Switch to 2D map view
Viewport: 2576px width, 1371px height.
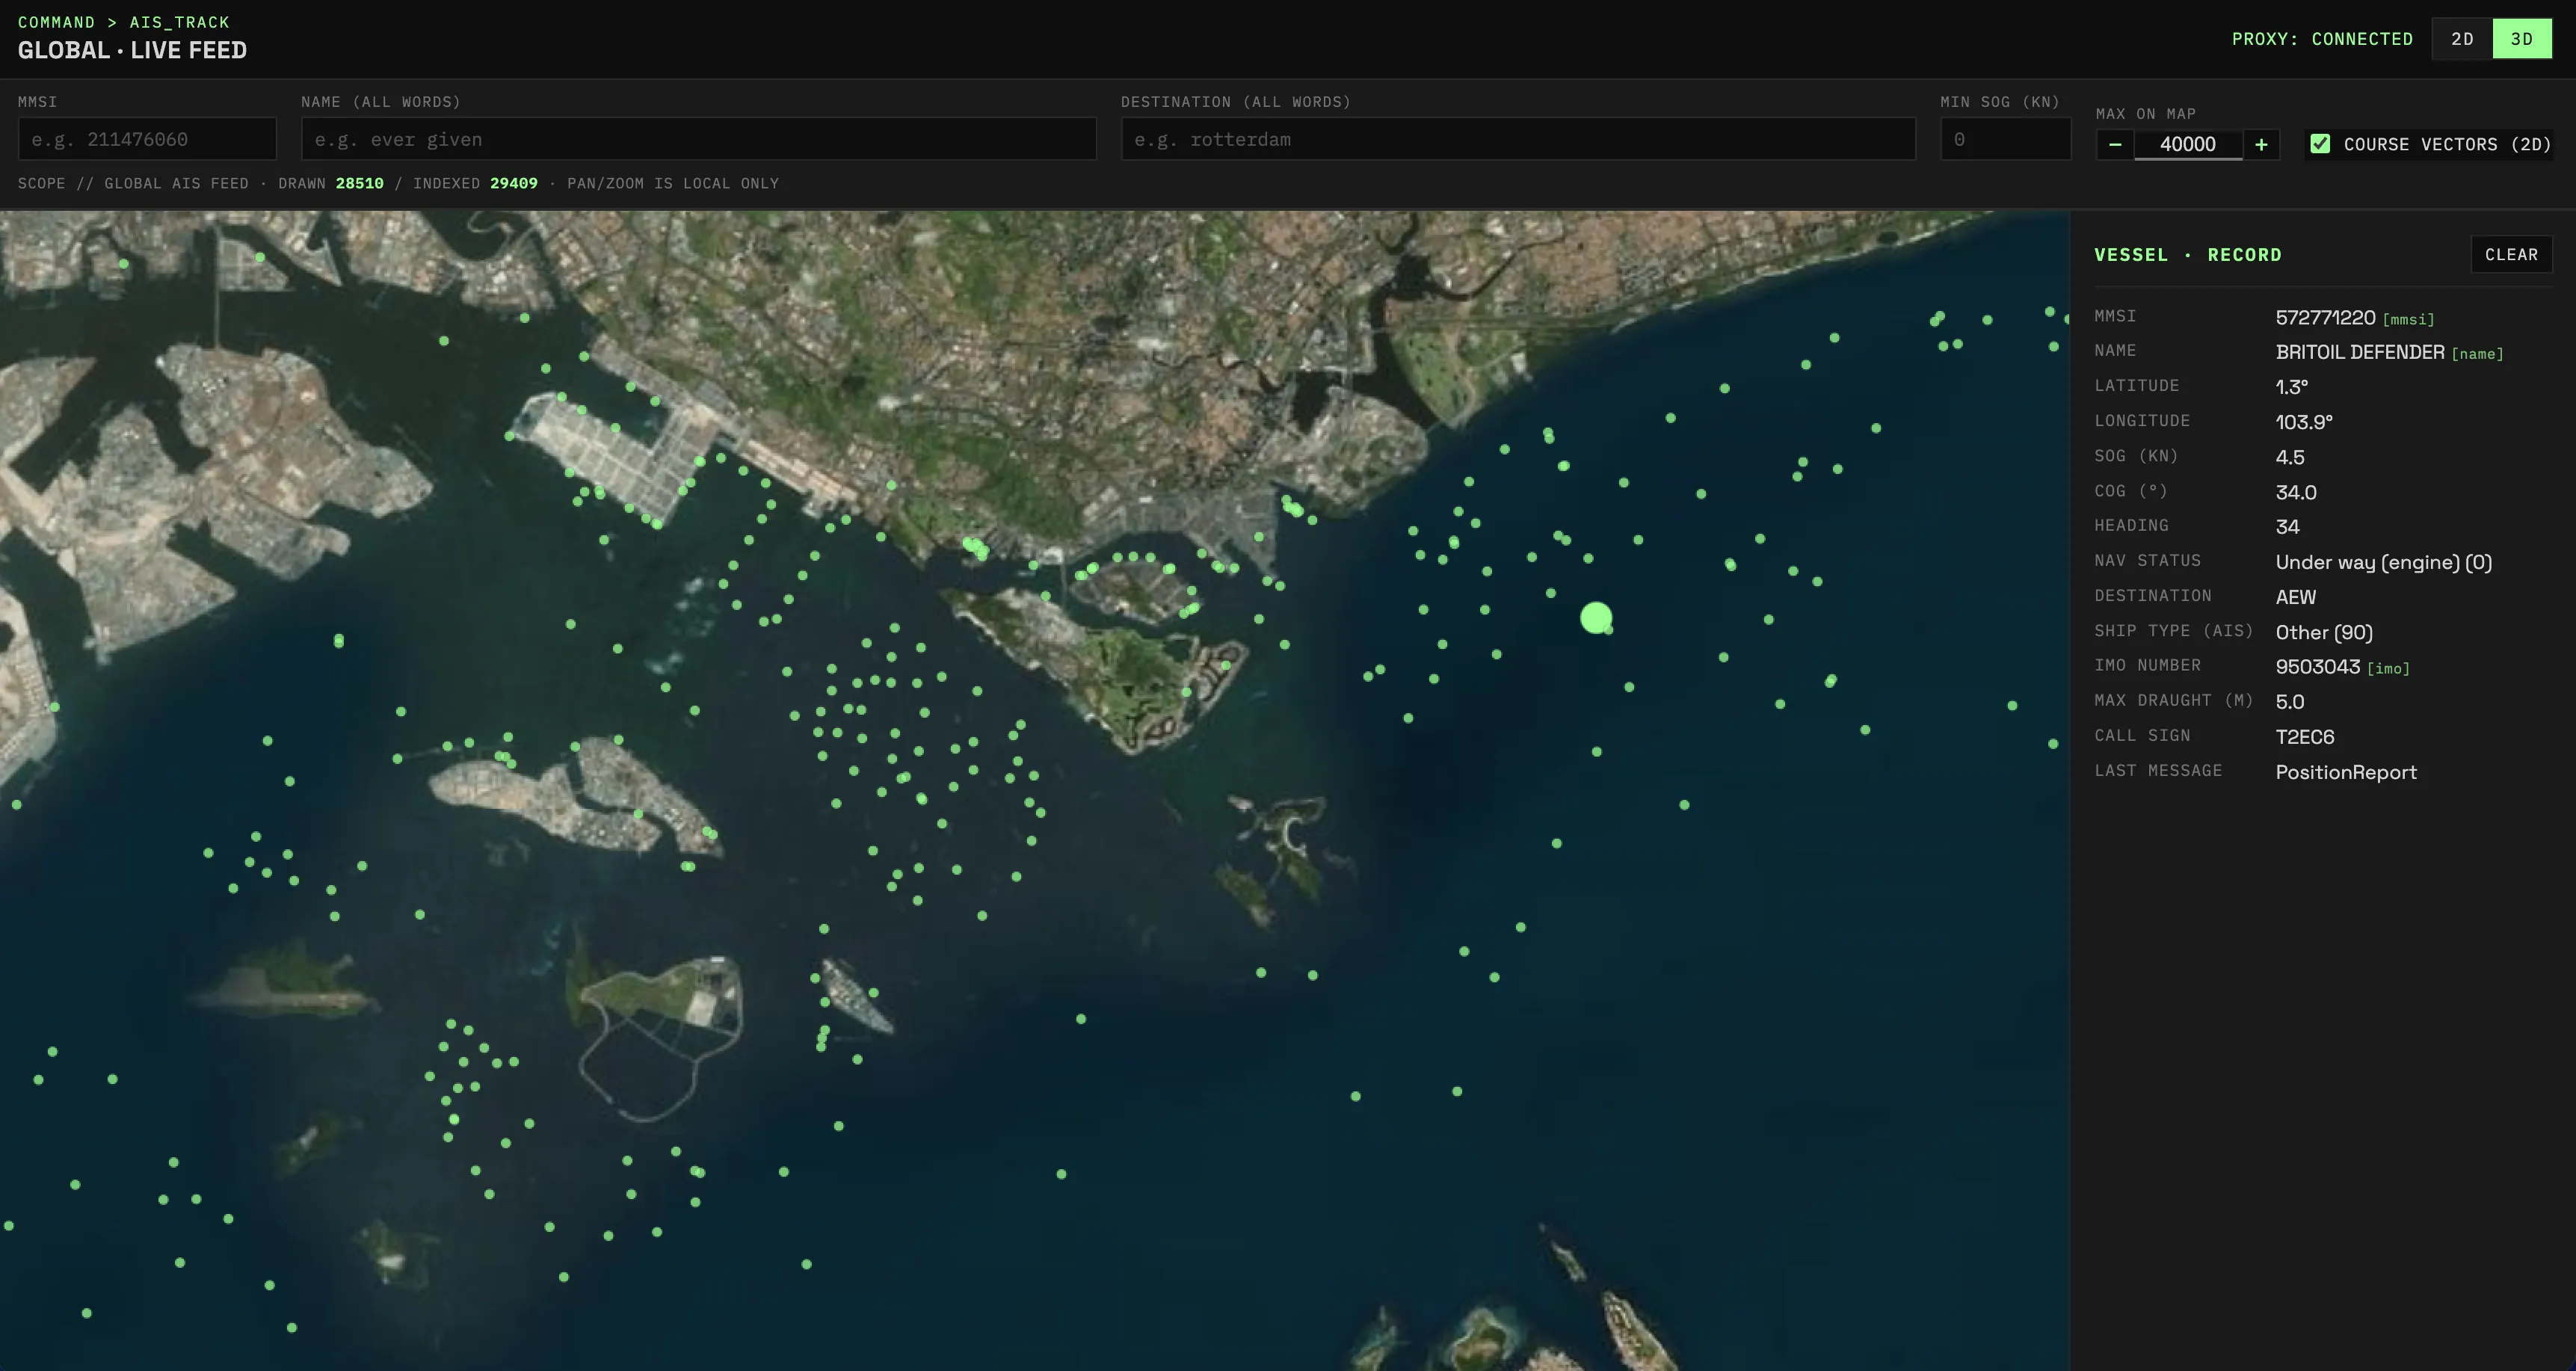point(2462,39)
